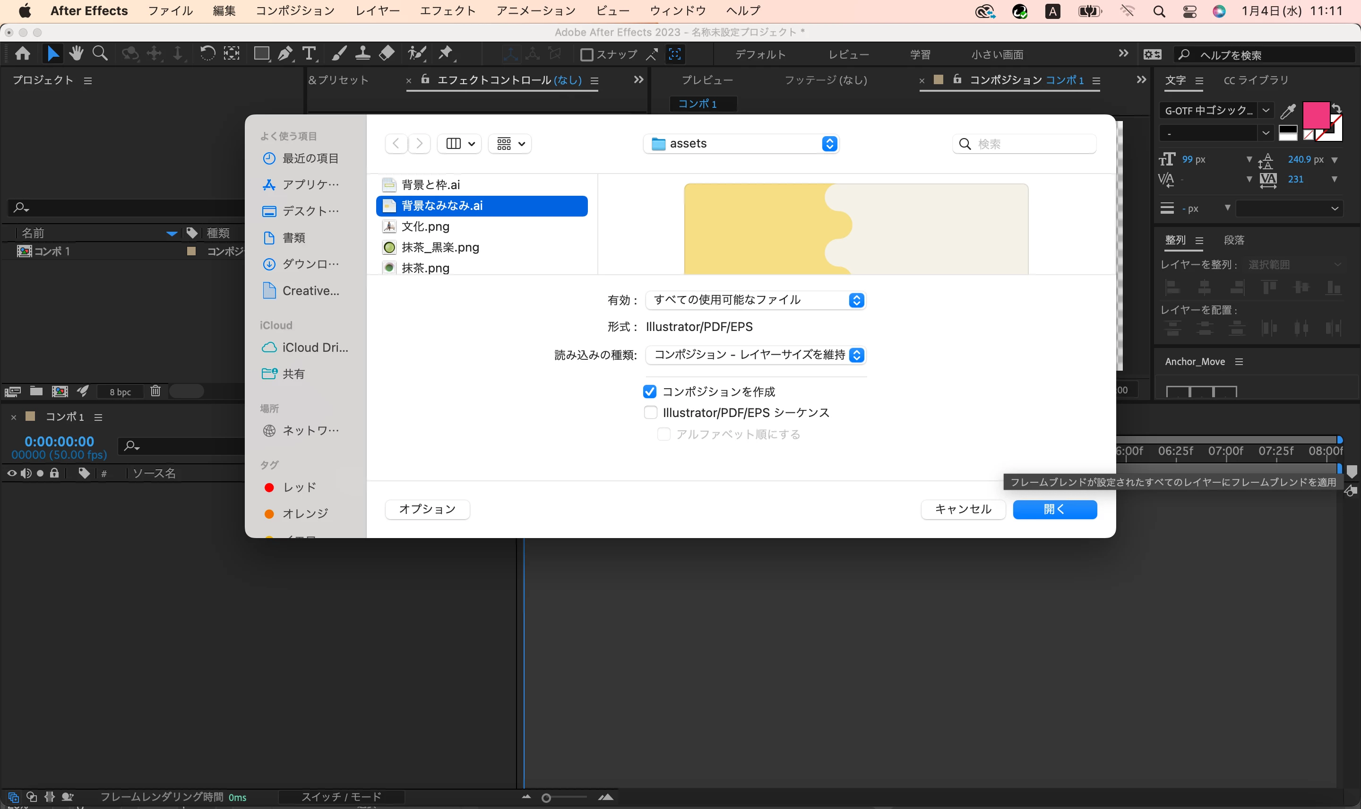1361x809 pixels.
Task: Open the assets folder path dropdown
Action: pyautogui.click(x=741, y=144)
